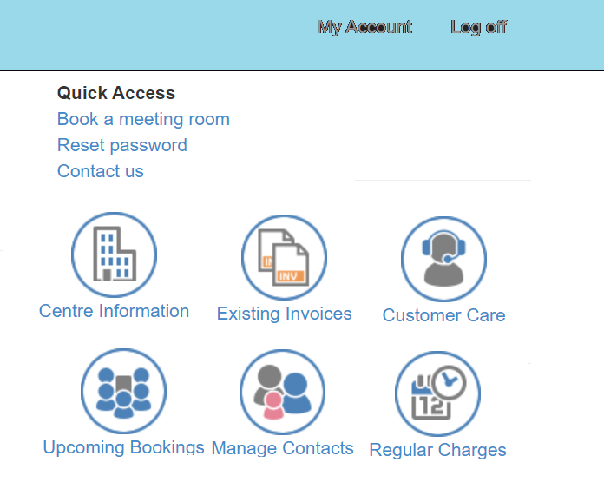The image size is (604, 489).
Task: Click the Manage Contacts text label
Action: click(x=282, y=448)
